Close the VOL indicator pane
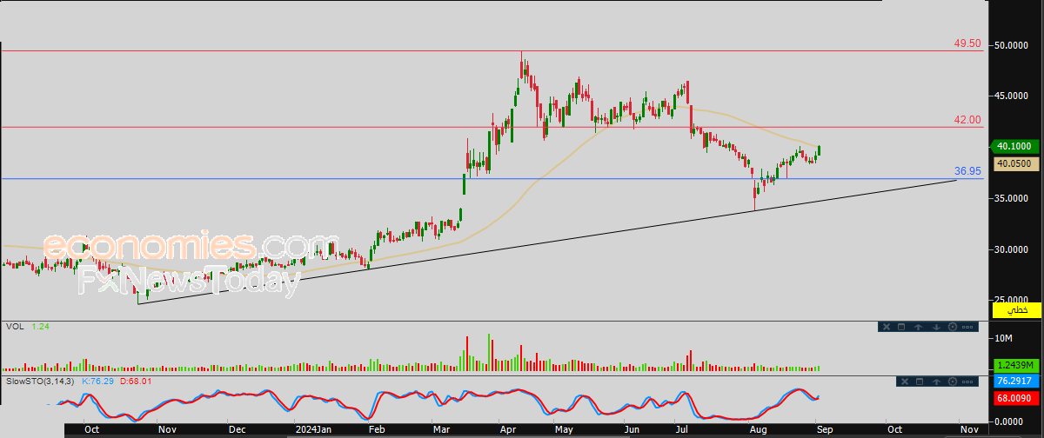The width and height of the screenshot is (1044, 438). pyautogui.click(x=887, y=327)
